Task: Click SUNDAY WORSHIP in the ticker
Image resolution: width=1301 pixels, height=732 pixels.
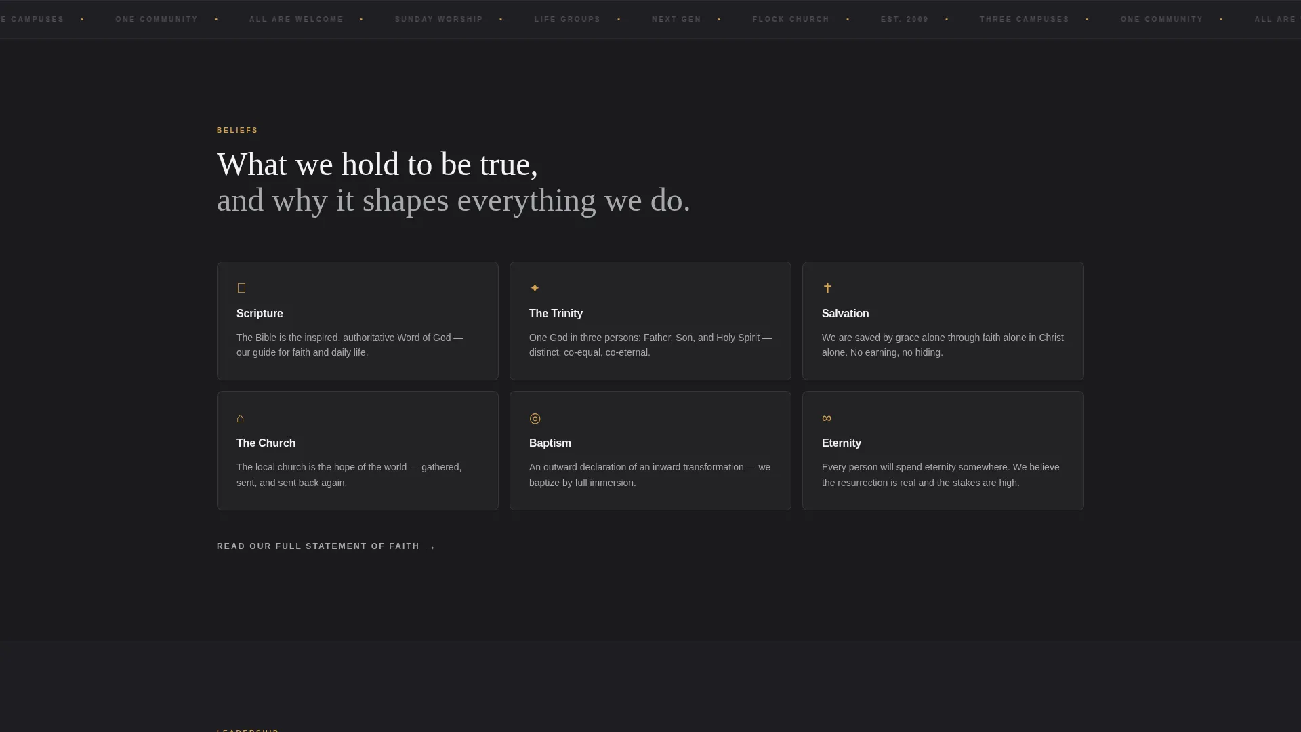Action: (x=438, y=19)
